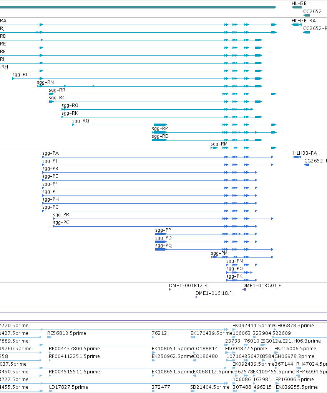Select the GH06978.3prime EST label

click(x=294, y=356)
